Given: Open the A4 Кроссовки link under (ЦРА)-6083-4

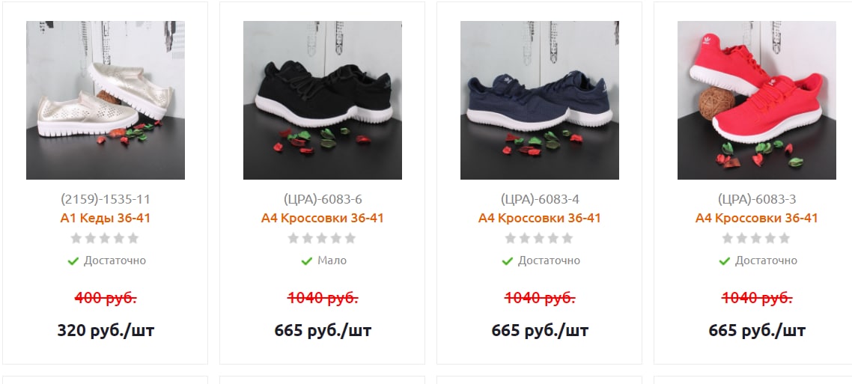Looking at the screenshot, I should point(540,219).
